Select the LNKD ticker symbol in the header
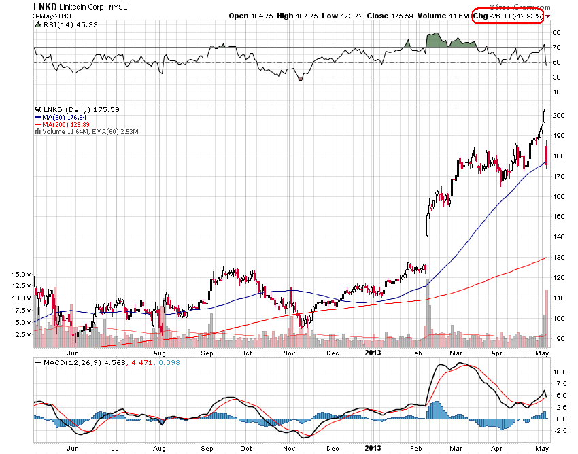 (45, 7)
